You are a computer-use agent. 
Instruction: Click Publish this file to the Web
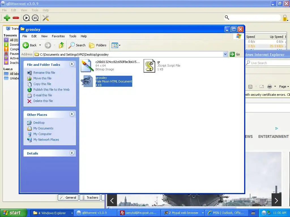pyautogui.click(x=52, y=90)
